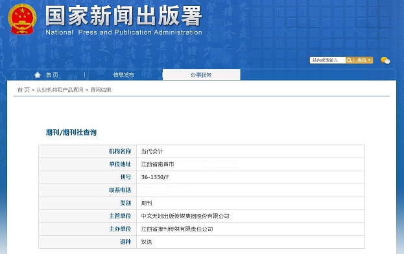Viewport: 404px width, 254px height.
Task: Click the 联系电话 row label
Action: pos(120,190)
